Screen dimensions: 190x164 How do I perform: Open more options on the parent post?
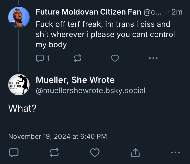[x=153, y=58]
